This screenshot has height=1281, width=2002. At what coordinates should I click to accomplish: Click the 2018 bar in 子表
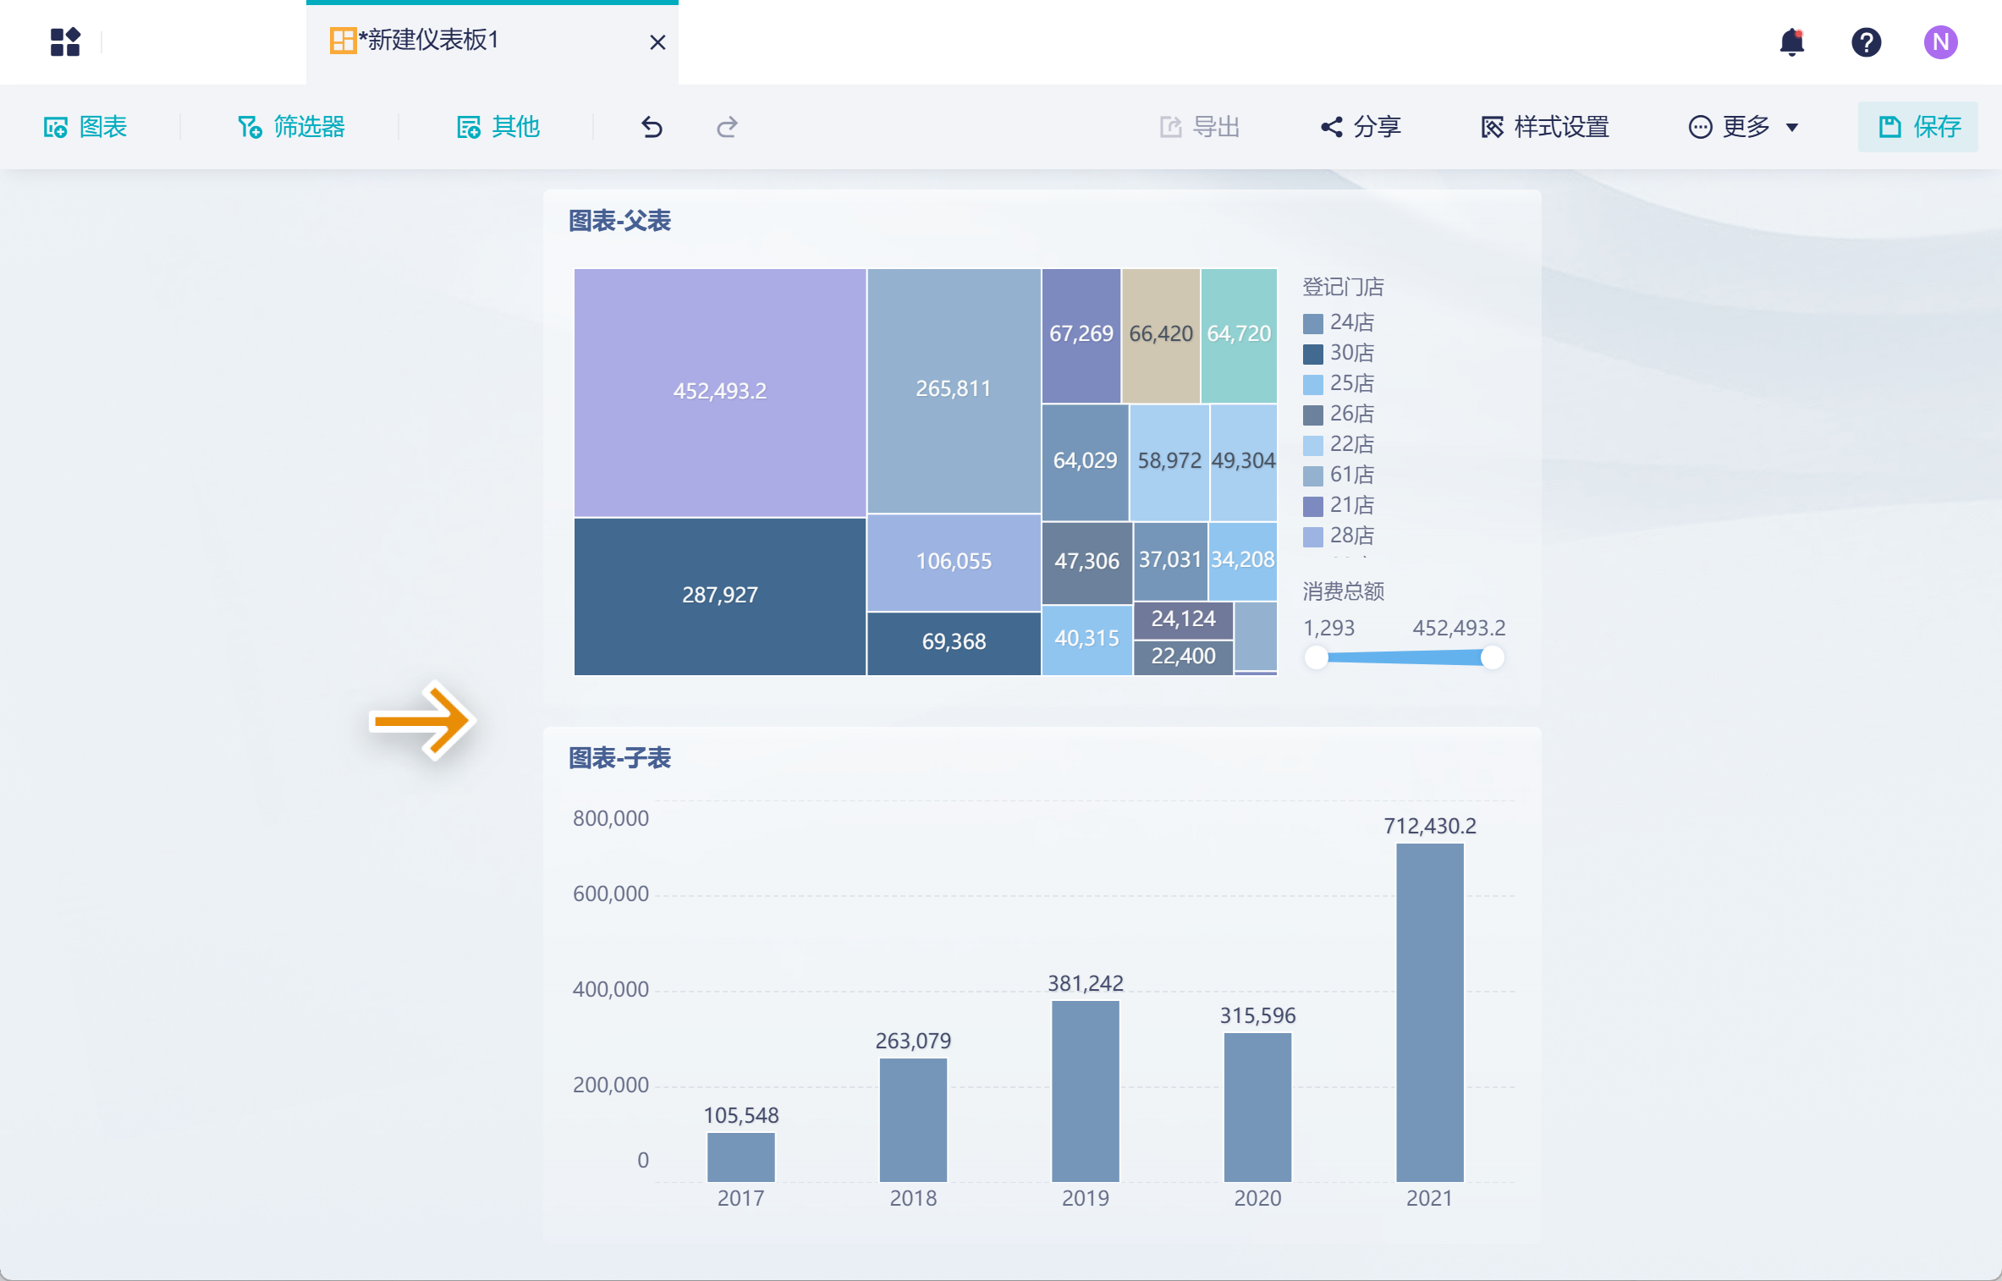point(913,1119)
